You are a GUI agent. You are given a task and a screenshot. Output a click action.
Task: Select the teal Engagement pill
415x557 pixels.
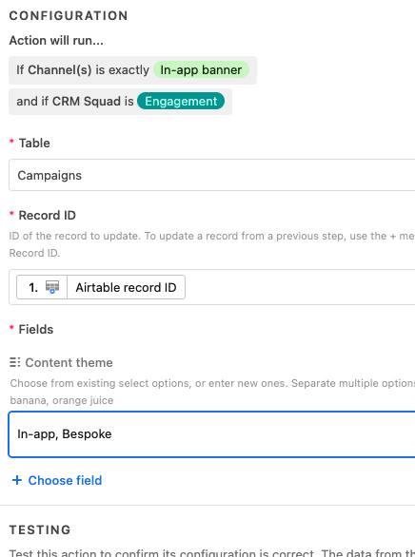(181, 102)
